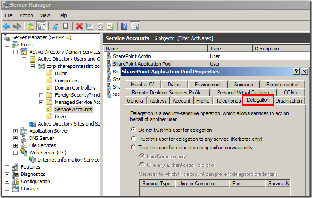Click the Cut scissors toolbar icon
This screenshot has height=198, width=312.
click(x=56, y=26)
